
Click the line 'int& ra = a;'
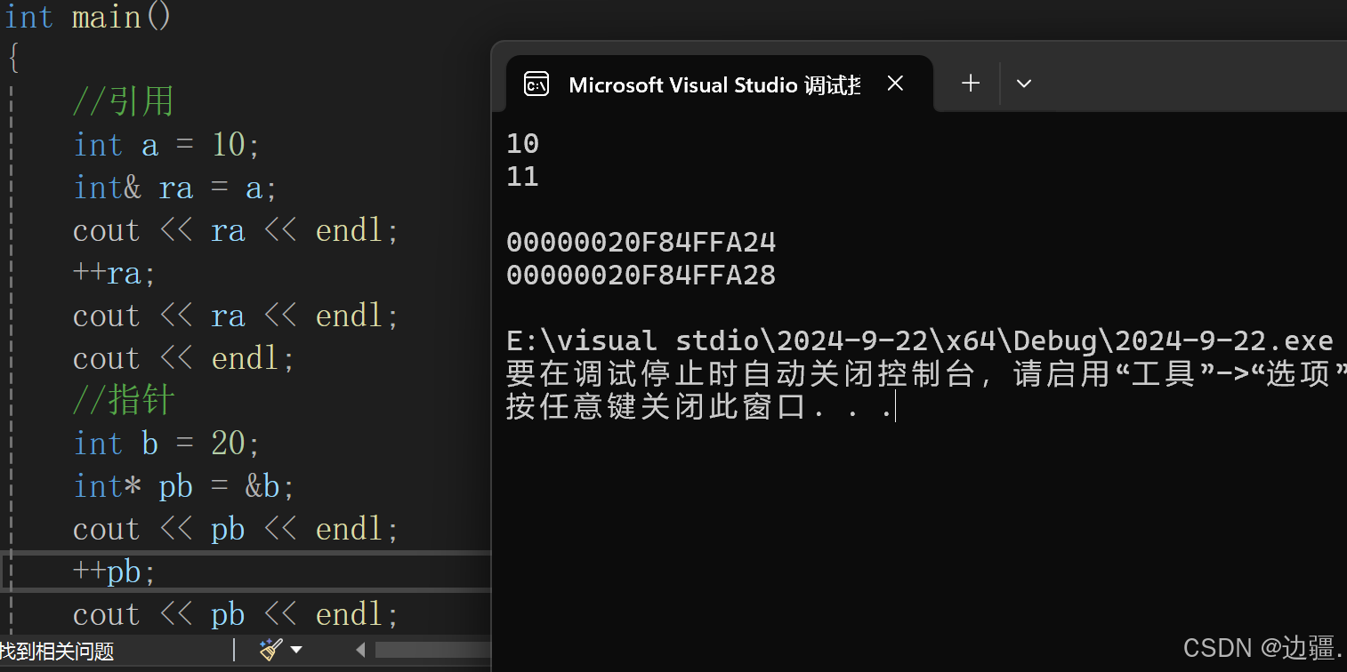coord(175,188)
